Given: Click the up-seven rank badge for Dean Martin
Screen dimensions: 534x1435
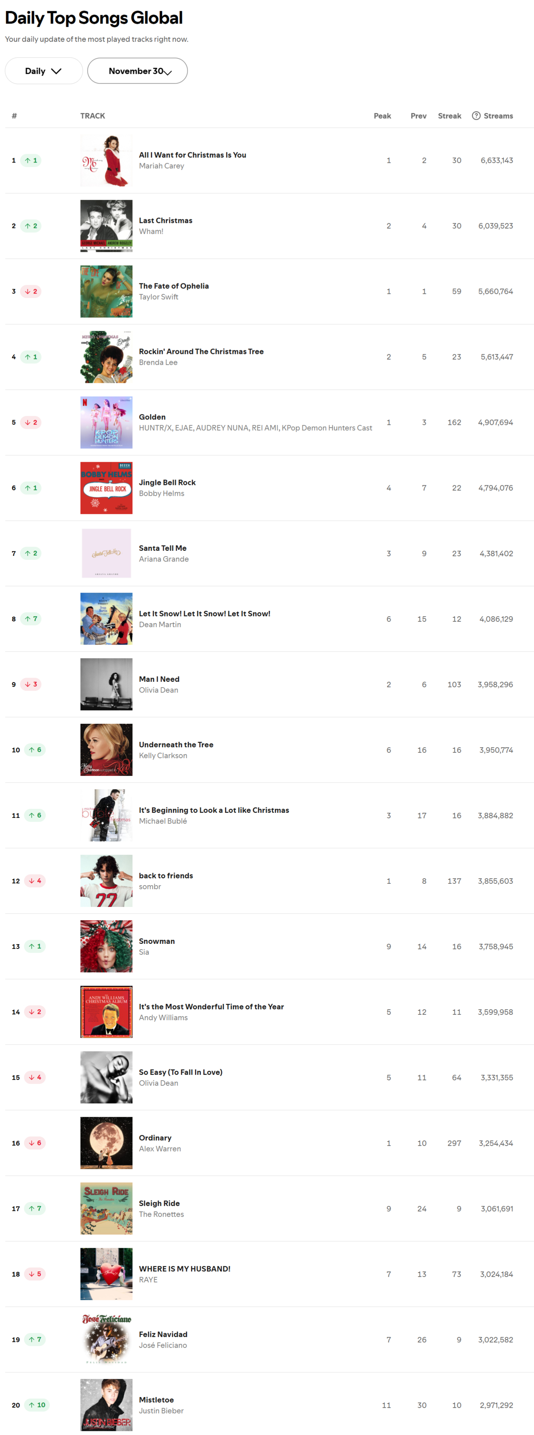Looking at the screenshot, I should (31, 619).
